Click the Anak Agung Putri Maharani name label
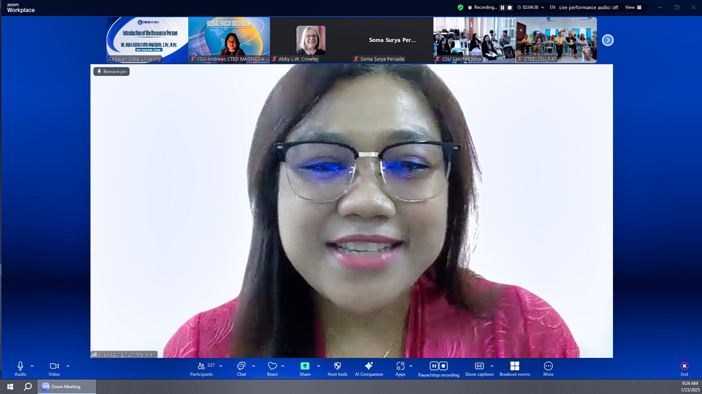Image resolution: width=702 pixels, height=394 pixels. pyautogui.click(x=127, y=354)
